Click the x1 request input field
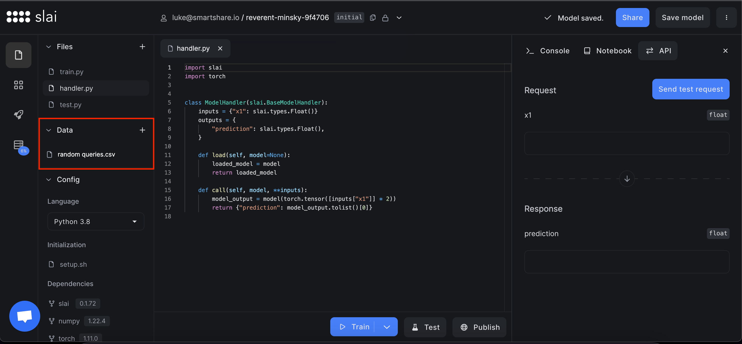This screenshot has width=742, height=344. click(x=626, y=143)
